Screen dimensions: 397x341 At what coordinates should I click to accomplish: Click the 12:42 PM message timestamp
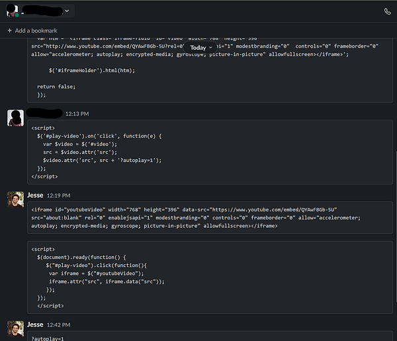(x=59, y=325)
